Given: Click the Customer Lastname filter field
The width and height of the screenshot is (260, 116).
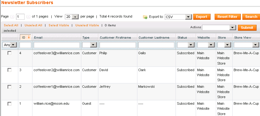Looking at the screenshot, I should [x=156, y=45].
